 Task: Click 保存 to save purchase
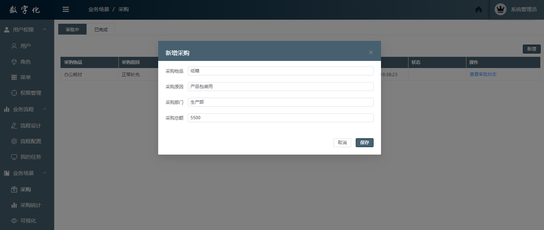(364, 143)
